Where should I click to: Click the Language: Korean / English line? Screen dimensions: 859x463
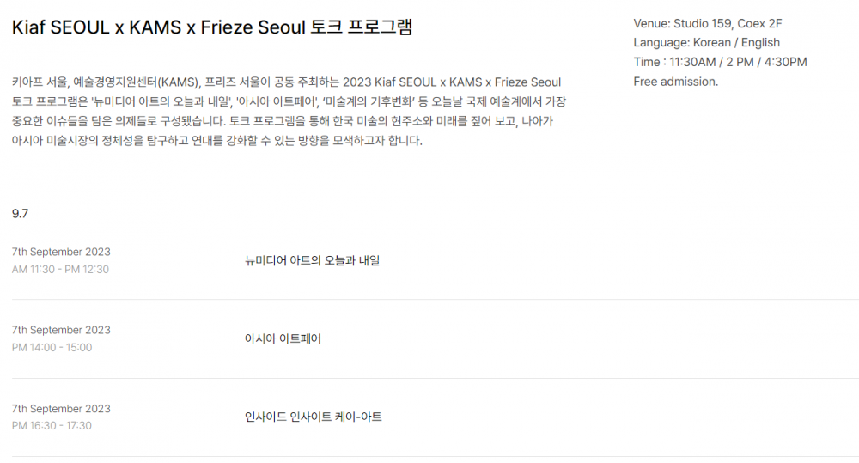[x=707, y=43]
